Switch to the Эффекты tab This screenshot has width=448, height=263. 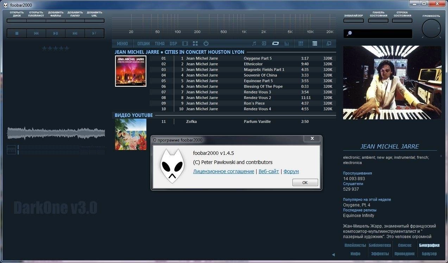click(x=380, y=254)
